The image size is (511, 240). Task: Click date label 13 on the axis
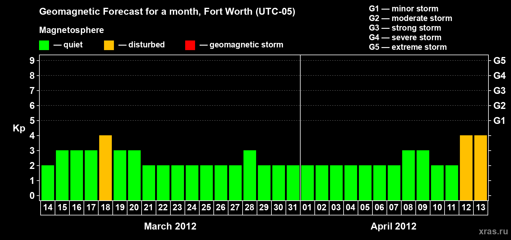click(481, 208)
